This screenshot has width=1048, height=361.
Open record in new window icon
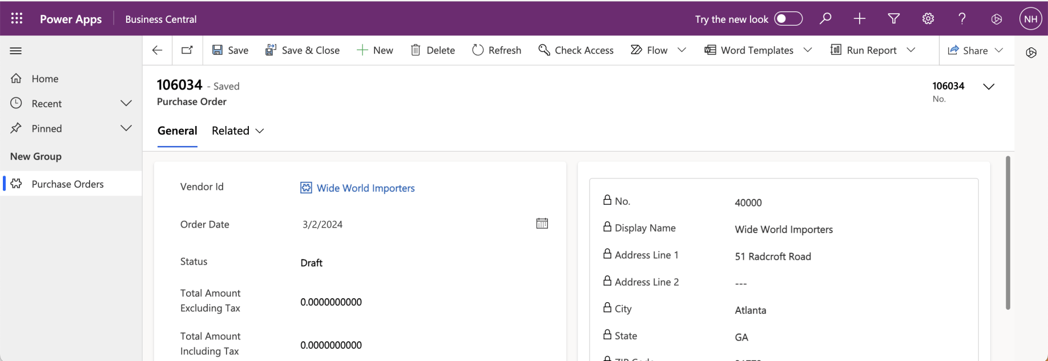coord(187,50)
